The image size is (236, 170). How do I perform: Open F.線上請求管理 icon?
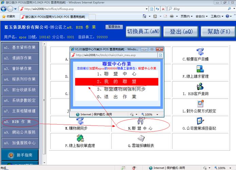200,69
